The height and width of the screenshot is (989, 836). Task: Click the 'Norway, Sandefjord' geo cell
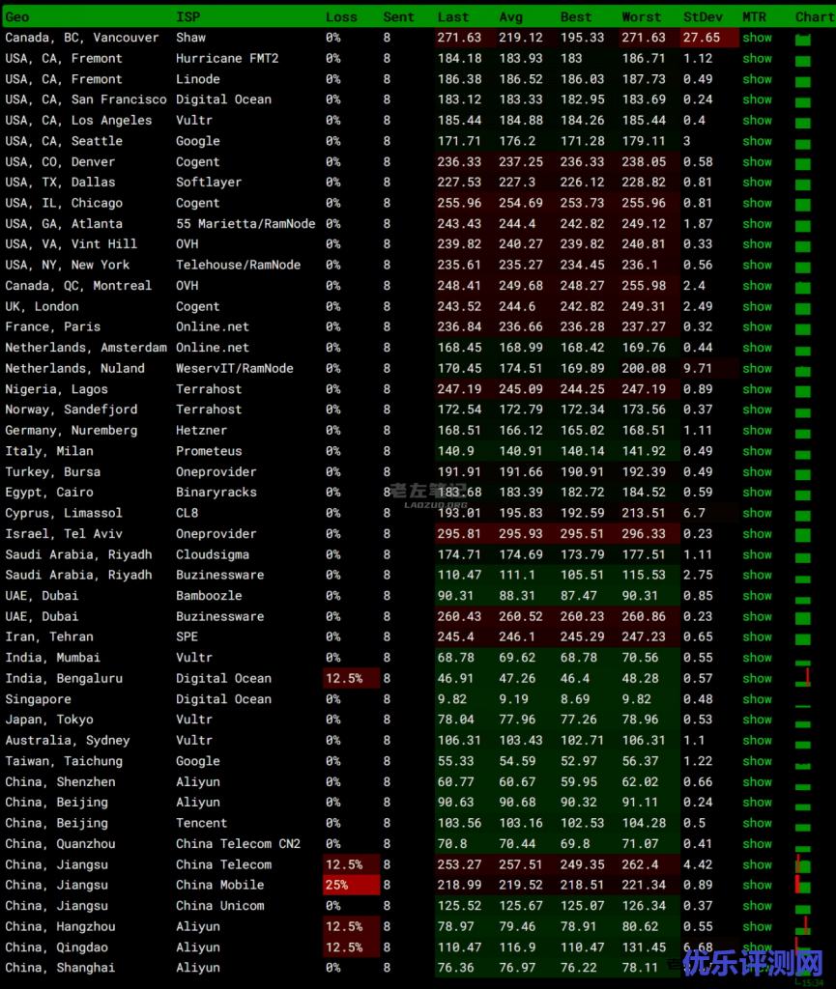pyautogui.click(x=72, y=410)
